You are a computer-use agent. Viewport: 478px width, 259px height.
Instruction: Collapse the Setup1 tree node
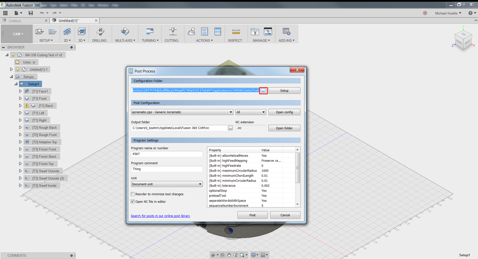16,84
